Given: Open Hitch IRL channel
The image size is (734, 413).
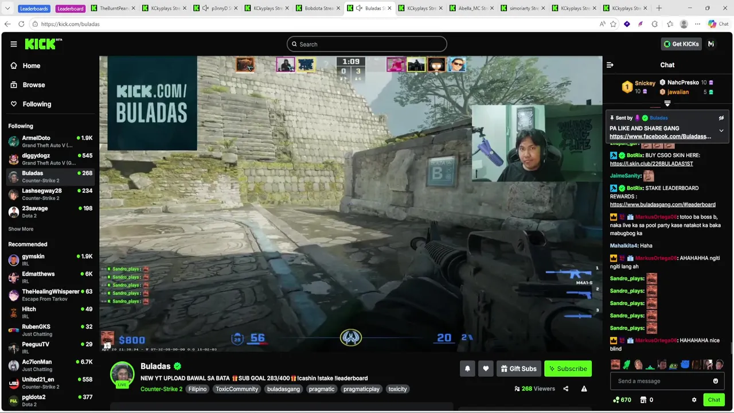Looking at the screenshot, I should click(50, 313).
